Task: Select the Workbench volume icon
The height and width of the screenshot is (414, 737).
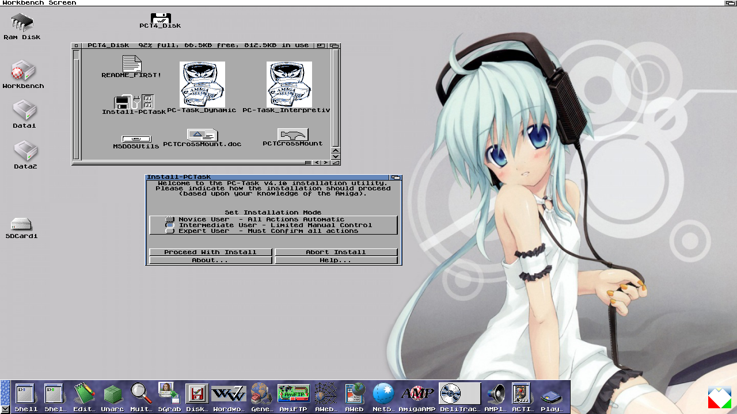Action: point(23,75)
